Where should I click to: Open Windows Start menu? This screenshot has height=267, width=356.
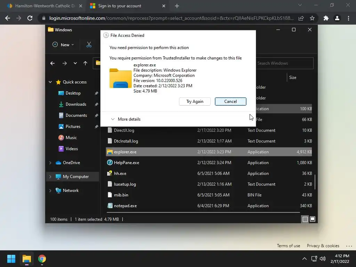11,259
